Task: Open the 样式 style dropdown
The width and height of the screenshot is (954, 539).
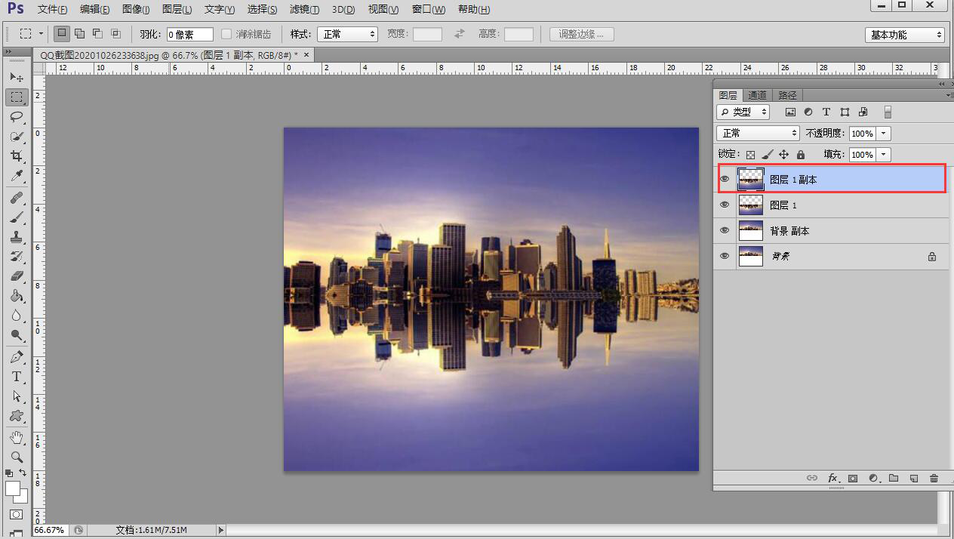Action: pyautogui.click(x=347, y=35)
